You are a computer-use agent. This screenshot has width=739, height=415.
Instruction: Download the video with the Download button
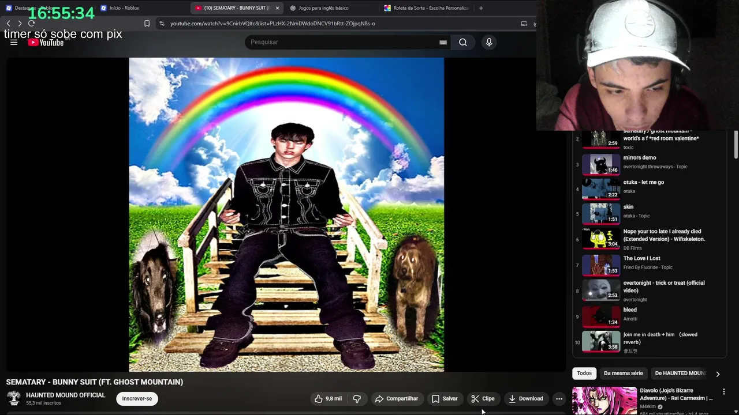(x=525, y=399)
